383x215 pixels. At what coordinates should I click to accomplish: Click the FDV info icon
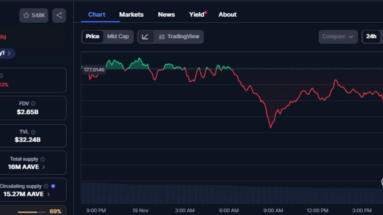coord(33,104)
